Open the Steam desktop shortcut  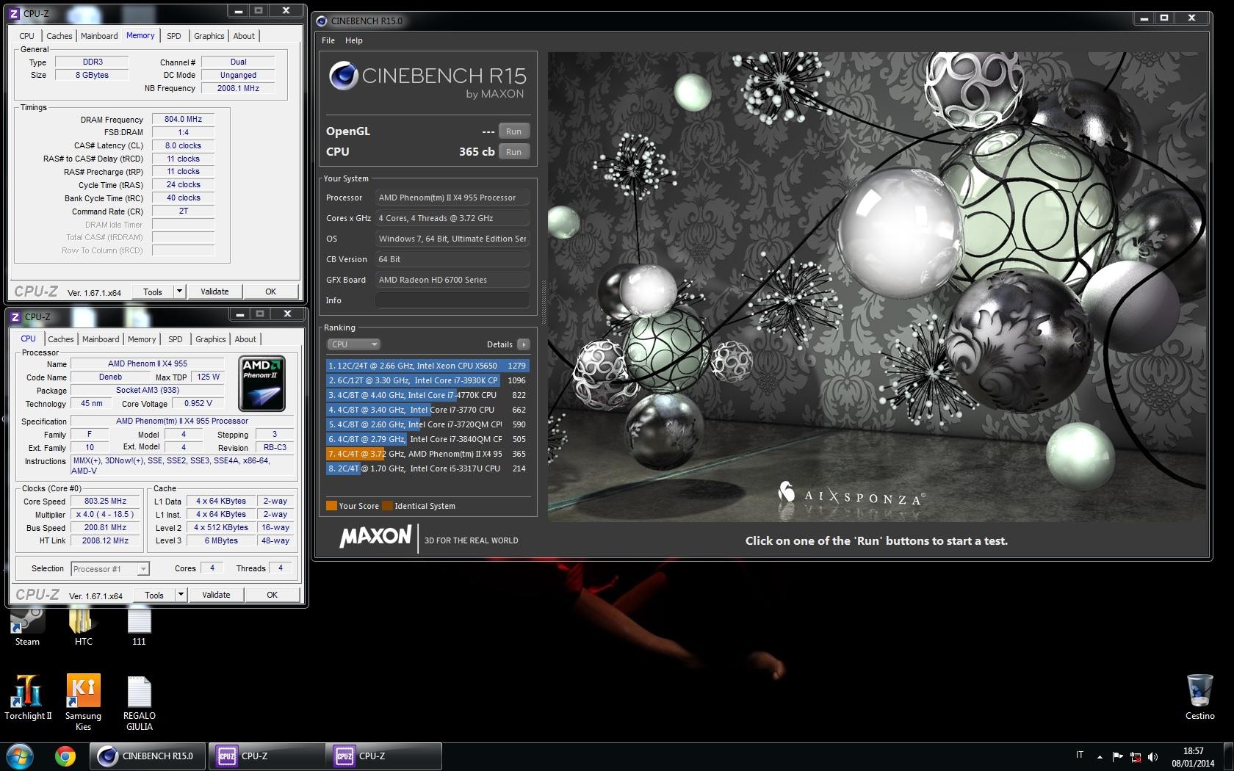[x=27, y=623]
